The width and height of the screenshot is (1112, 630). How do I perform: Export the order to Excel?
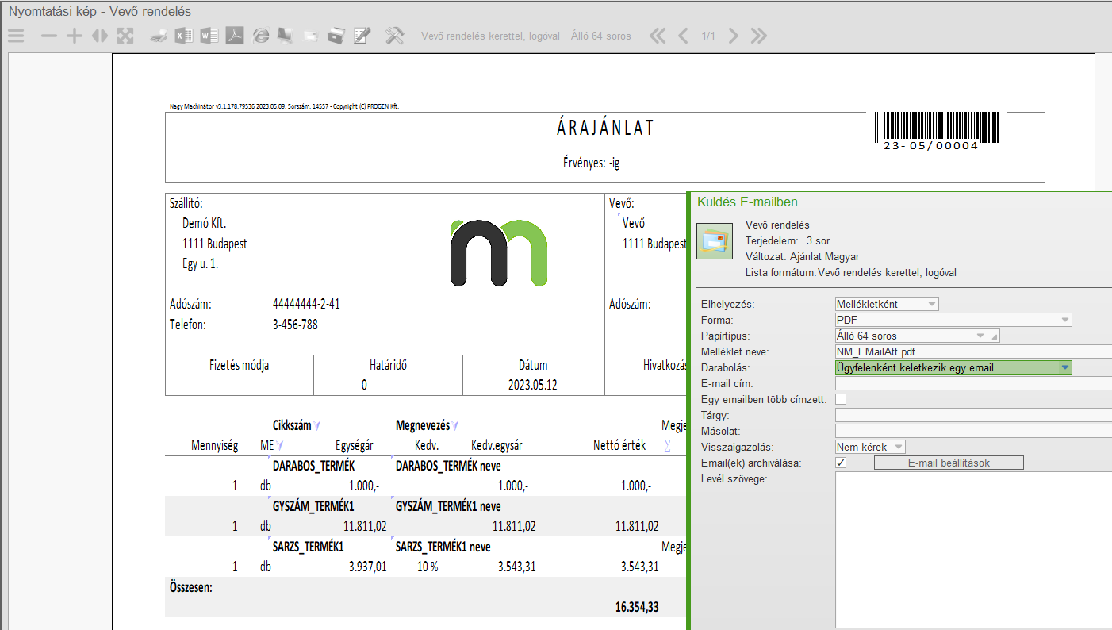point(184,36)
